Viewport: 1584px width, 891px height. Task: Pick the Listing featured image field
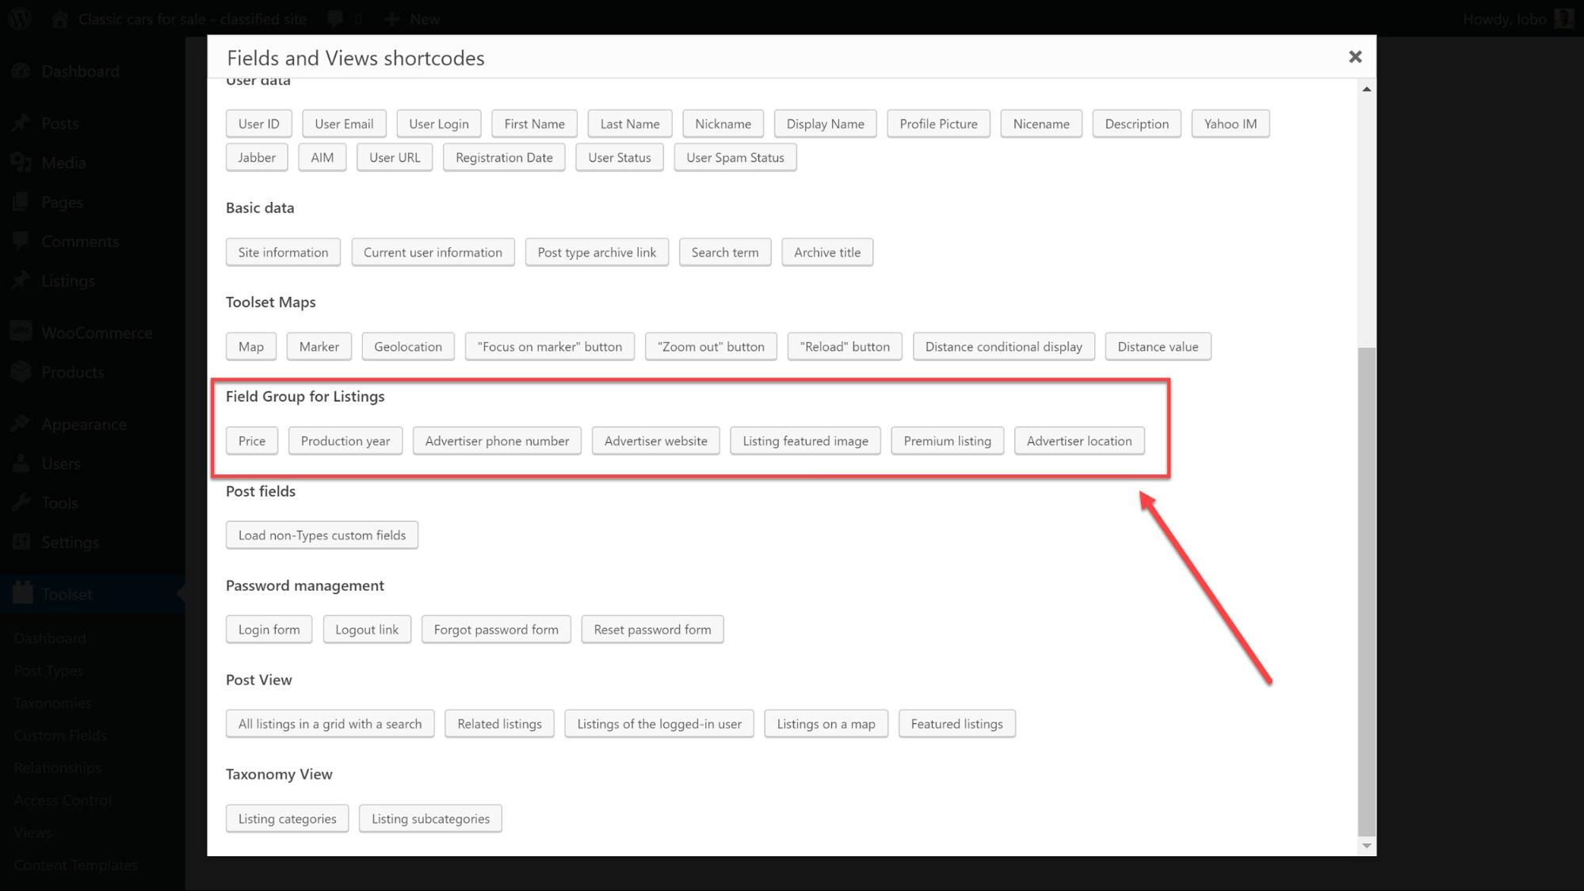tap(805, 441)
